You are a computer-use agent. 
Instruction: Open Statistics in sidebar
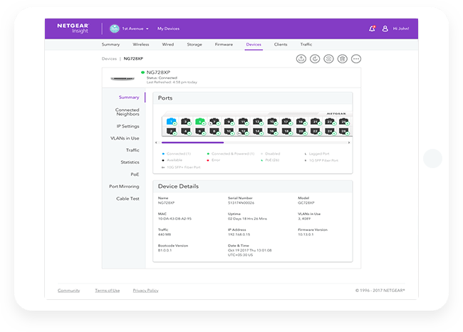click(130, 162)
